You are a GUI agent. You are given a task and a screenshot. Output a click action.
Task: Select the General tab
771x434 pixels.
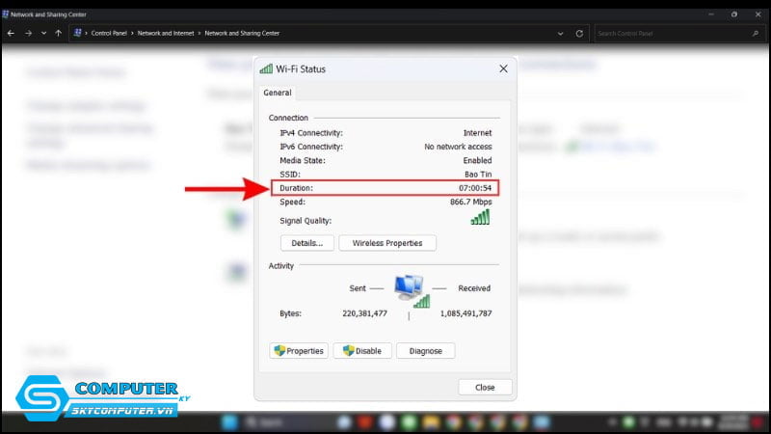tap(278, 94)
